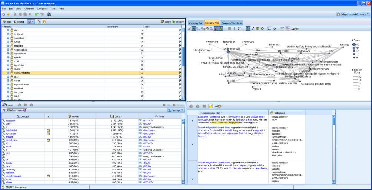Click the refresh icon in the coedu-rendszer row
The height and width of the screenshot is (190, 372).
[x=180, y=73]
